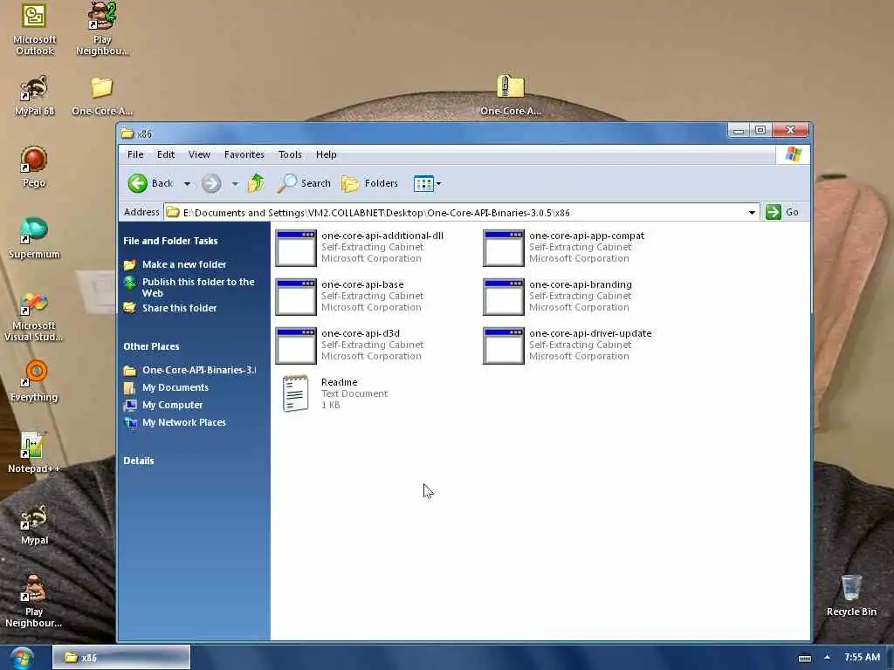Screen dimensions: 894x670
Task: Open Play Neighbours shortcut at top
Action: [102, 29]
